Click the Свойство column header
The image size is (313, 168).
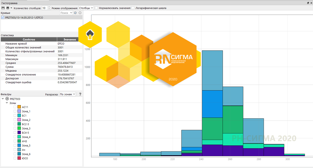[29, 40]
